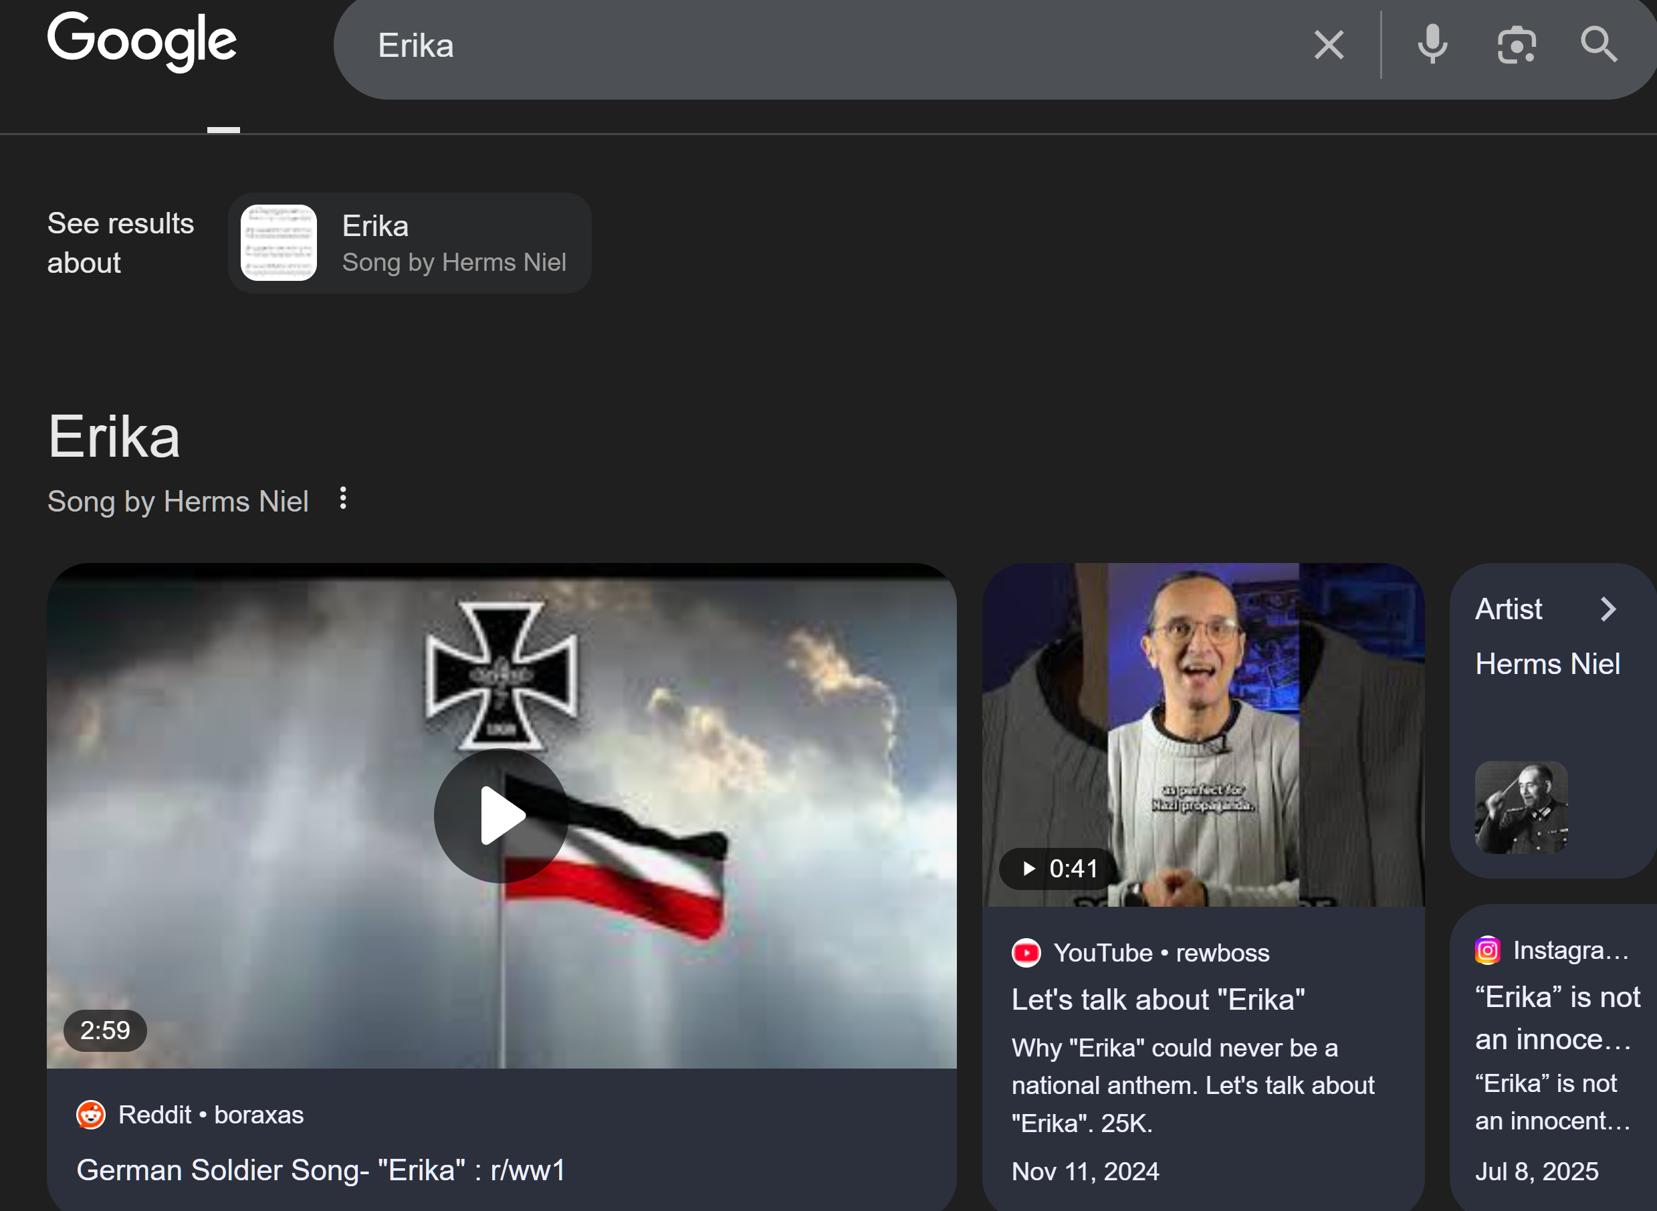The image size is (1657, 1211).
Task: Open the Let's talk about "Erika" link
Action: pyautogui.click(x=1158, y=1000)
